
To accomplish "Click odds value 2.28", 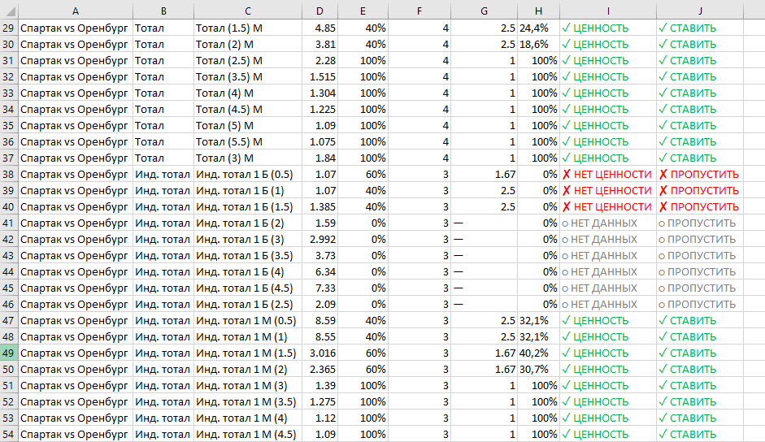I will (325, 60).
